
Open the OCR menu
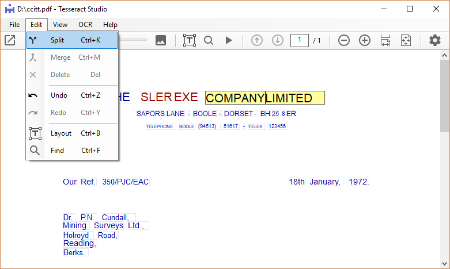coord(85,25)
